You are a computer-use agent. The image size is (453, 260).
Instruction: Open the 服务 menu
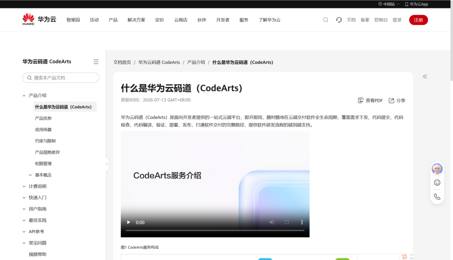coord(244,20)
